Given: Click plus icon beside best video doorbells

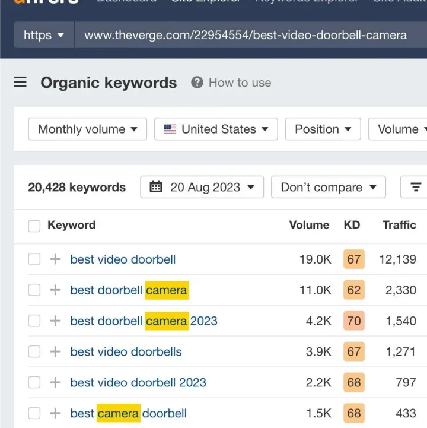Looking at the screenshot, I should pyautogui.click(x=55, y=351).
